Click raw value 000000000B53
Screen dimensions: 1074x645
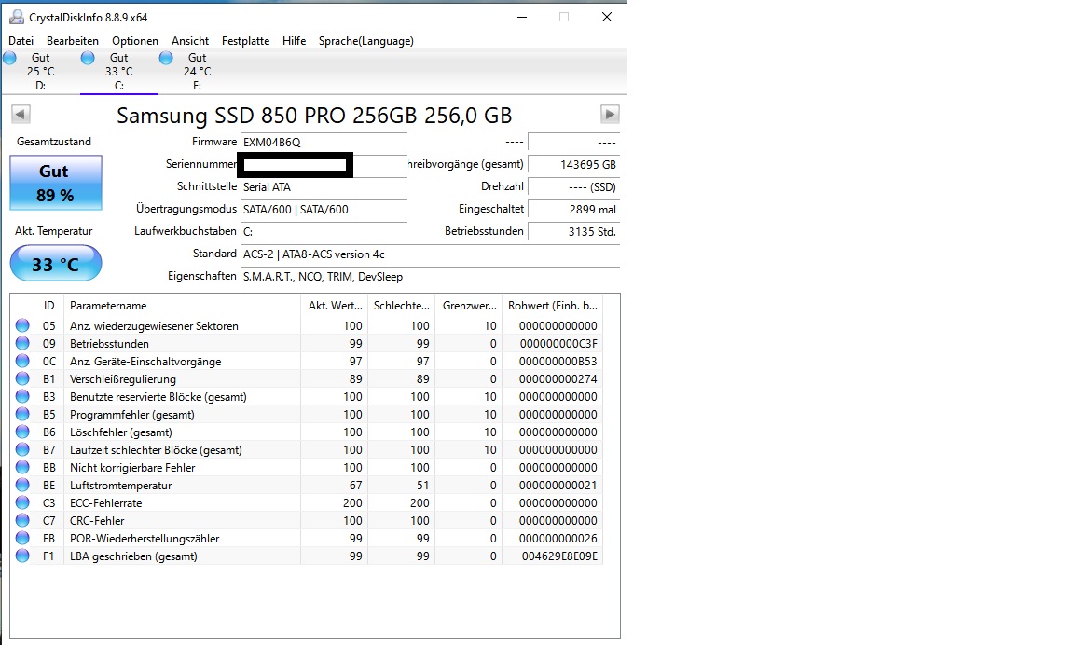point(558,362)
